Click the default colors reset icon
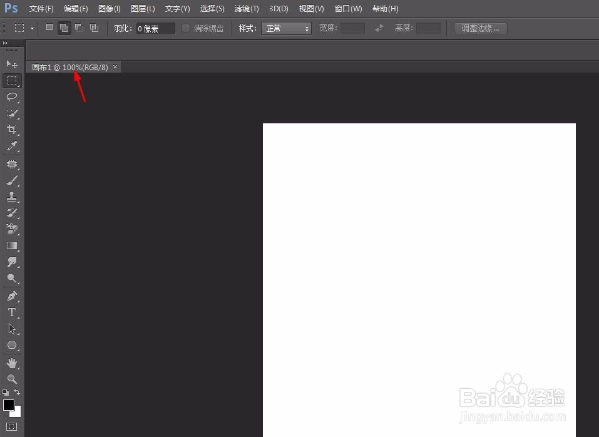 [6, 393]
